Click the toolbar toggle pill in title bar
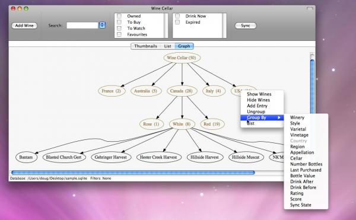 310,8
